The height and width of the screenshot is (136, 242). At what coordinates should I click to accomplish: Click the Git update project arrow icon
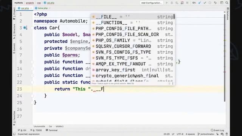[200, 3]
